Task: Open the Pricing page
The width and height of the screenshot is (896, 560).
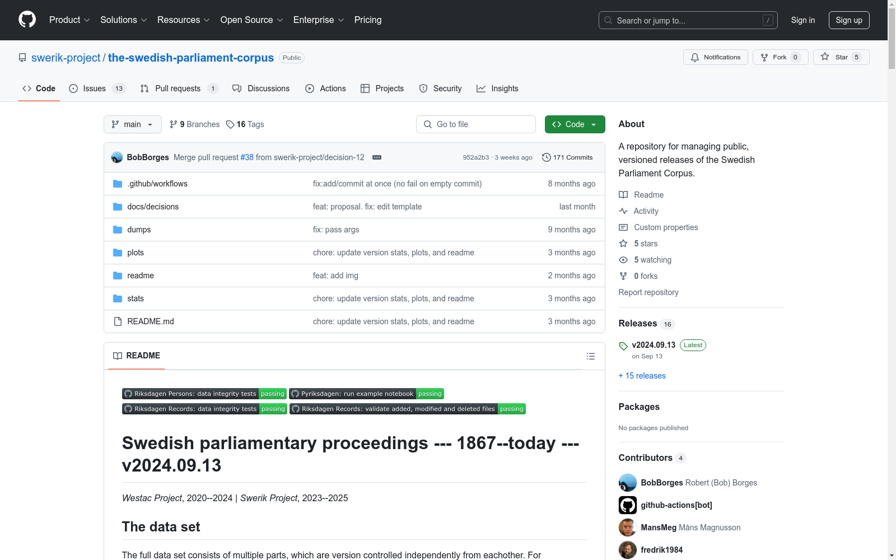Action: (x=368, y=20)
